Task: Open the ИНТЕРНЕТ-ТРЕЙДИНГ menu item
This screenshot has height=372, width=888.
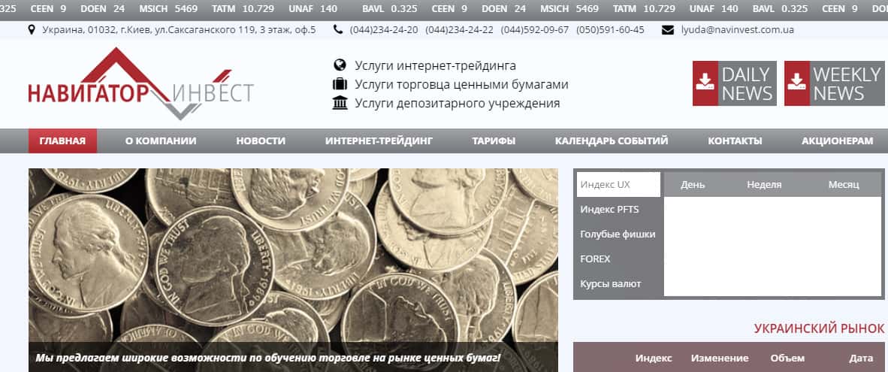Action: pos(379,141)
